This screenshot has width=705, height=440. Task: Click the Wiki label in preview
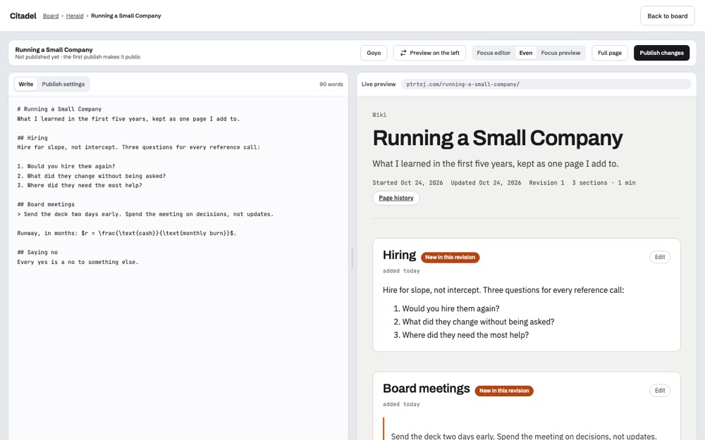379,115
